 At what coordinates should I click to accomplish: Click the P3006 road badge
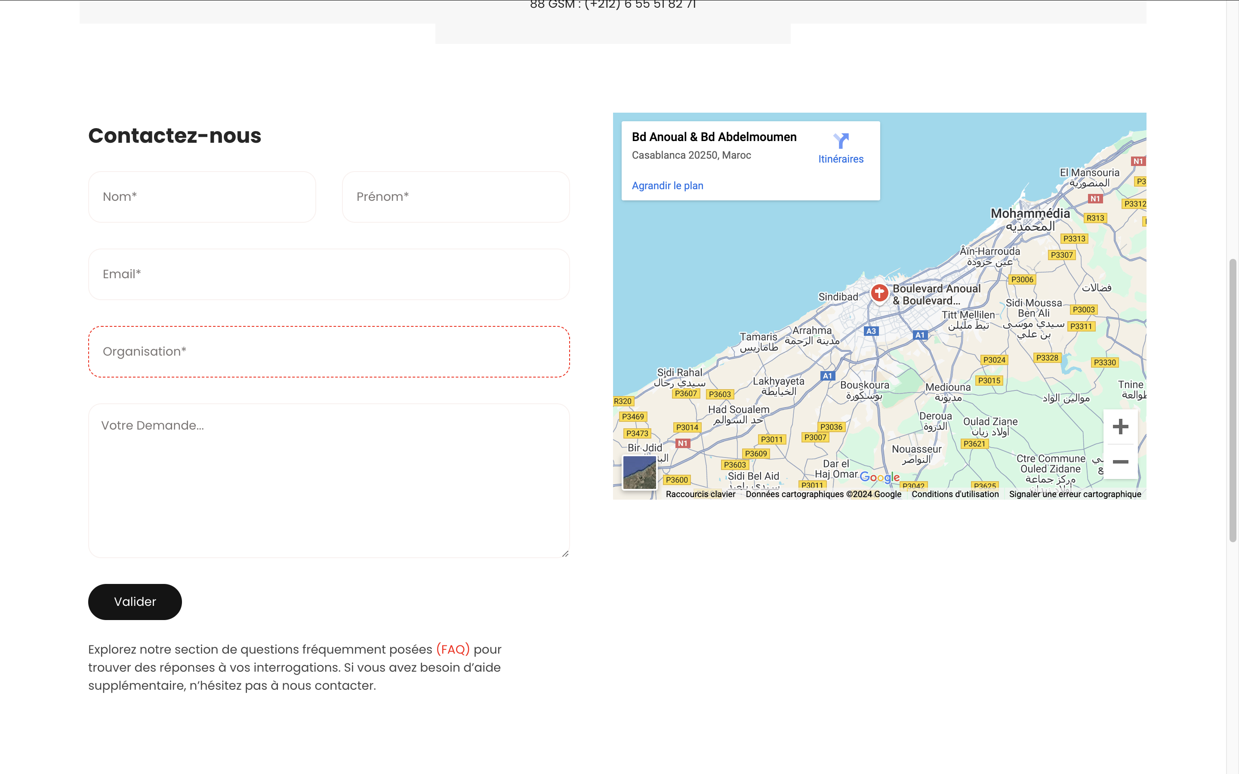pos(1022,279)
